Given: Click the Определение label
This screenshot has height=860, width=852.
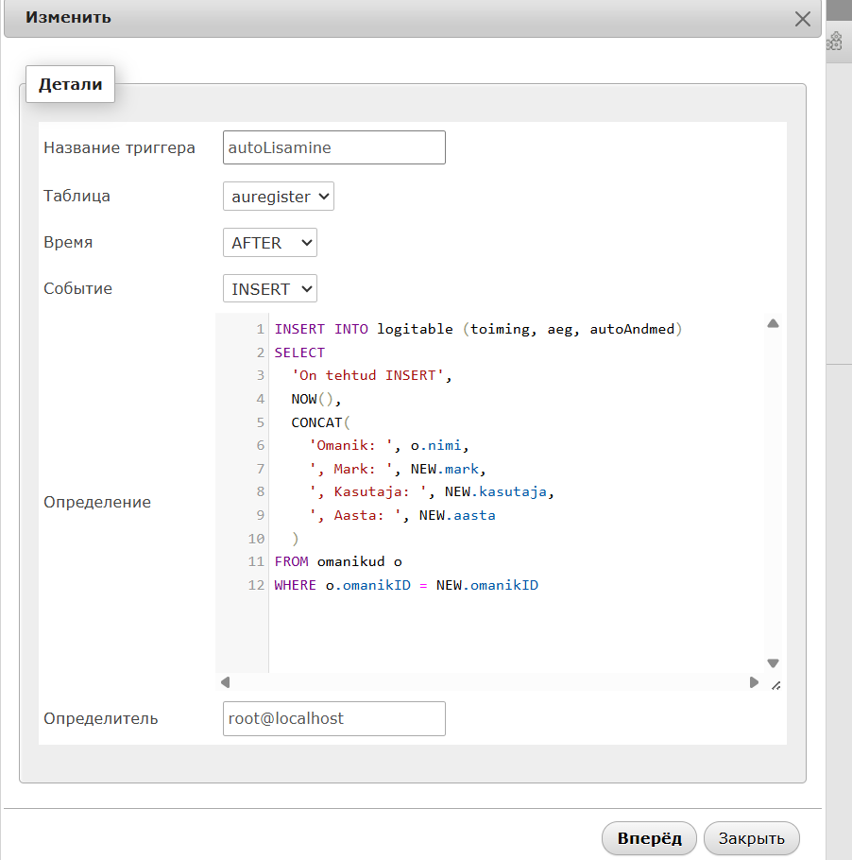Looking at the screenshot, I should click(x=97, y=503).
